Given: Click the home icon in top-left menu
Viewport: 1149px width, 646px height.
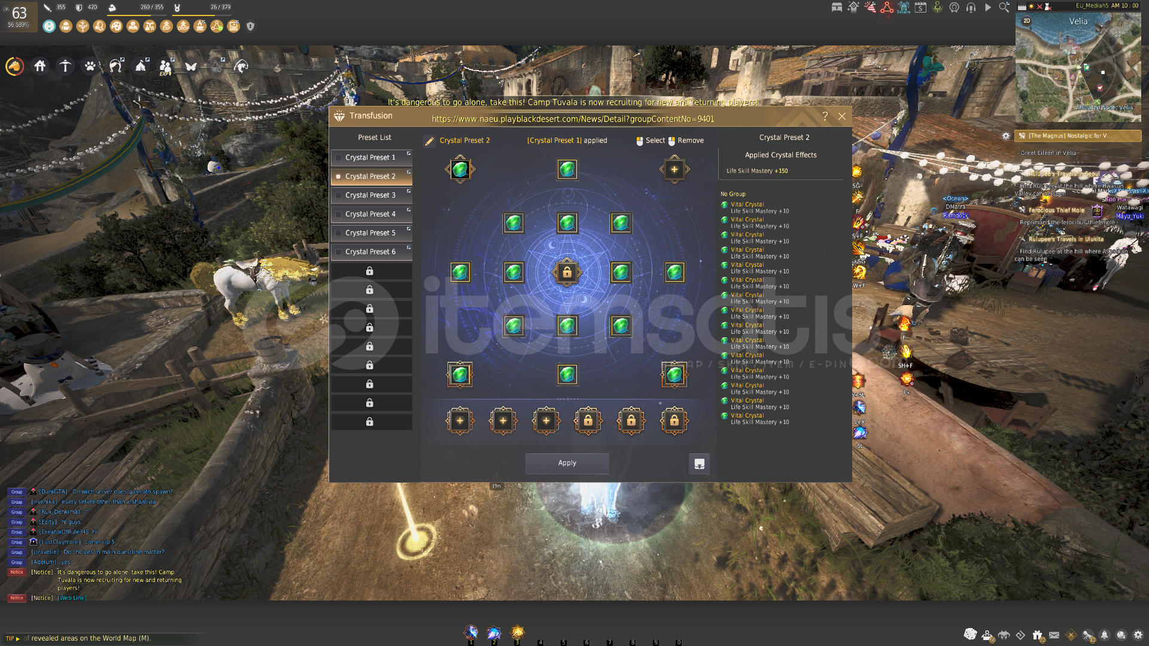Looking at the screenshot, I should coord(40,66).
